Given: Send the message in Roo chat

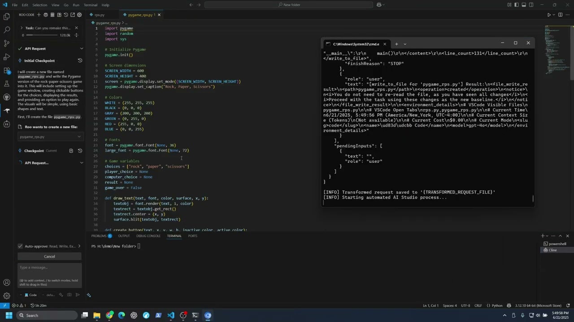Looking at the screenshot, I should click(x=78, y=295).
